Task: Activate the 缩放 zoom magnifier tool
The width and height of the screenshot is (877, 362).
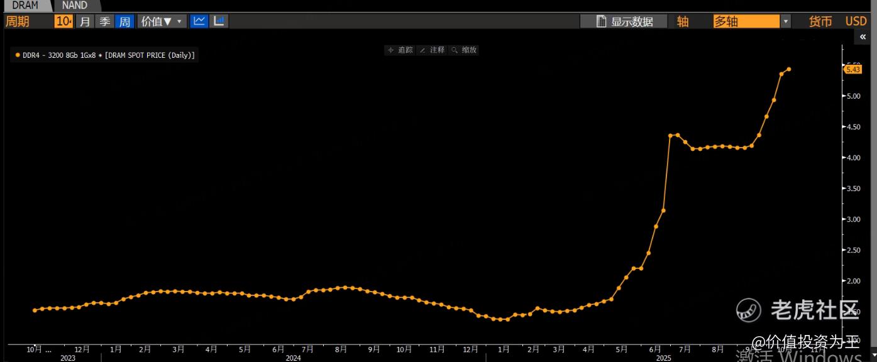Action: coord(463,50)
